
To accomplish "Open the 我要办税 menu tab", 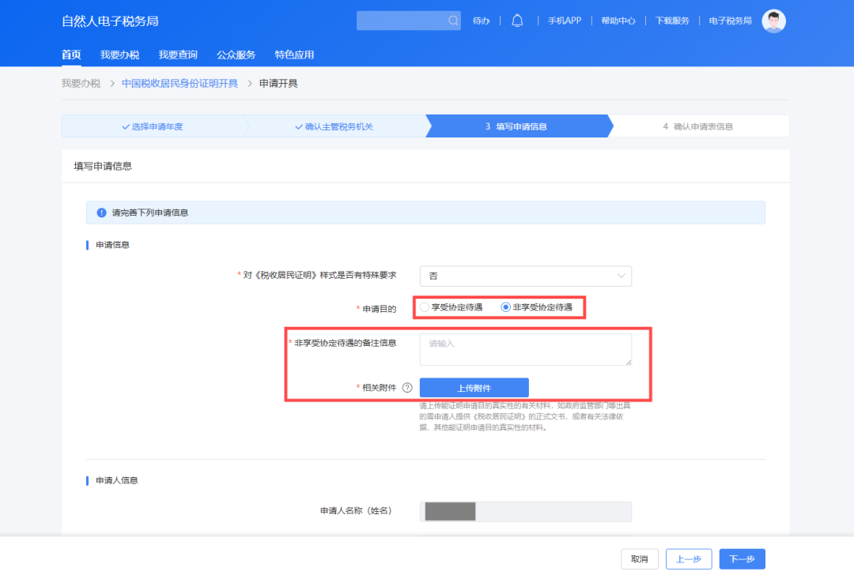I will [x=119, y=55].
